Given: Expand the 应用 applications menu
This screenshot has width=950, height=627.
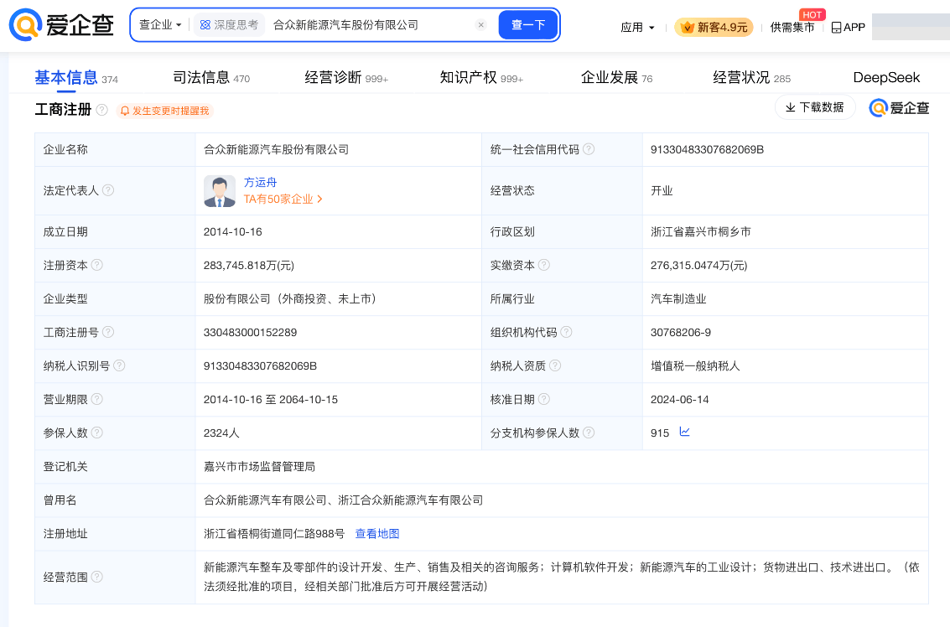Looking at the screenshot, I should click(637, 28).
